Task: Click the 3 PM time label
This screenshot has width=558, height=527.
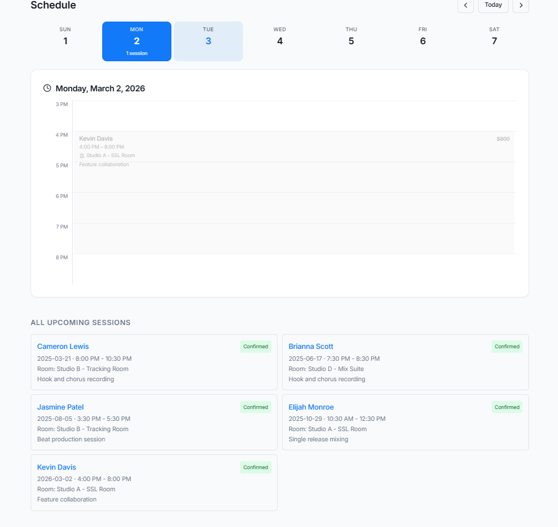Action: tap(61, 104)
